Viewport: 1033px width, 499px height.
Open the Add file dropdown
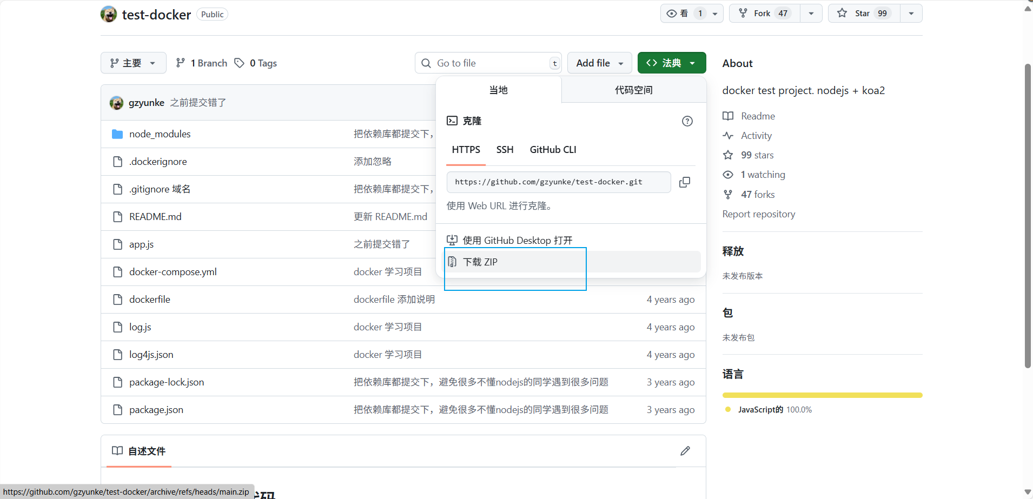pos(600,63)
